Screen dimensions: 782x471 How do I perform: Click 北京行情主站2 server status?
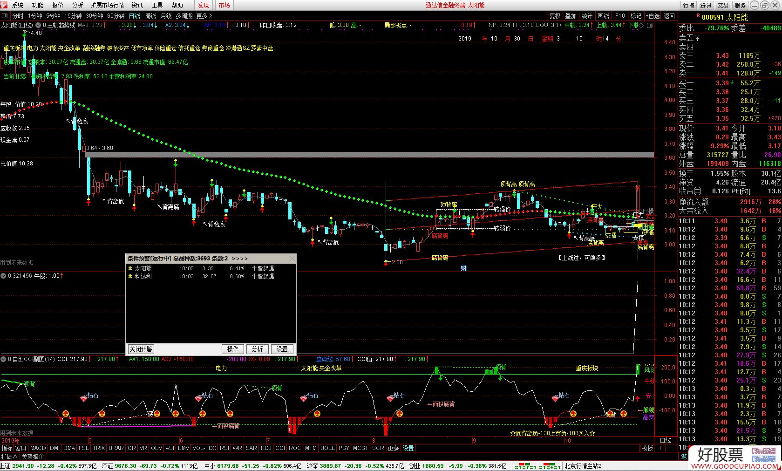[x=583, y=466]
